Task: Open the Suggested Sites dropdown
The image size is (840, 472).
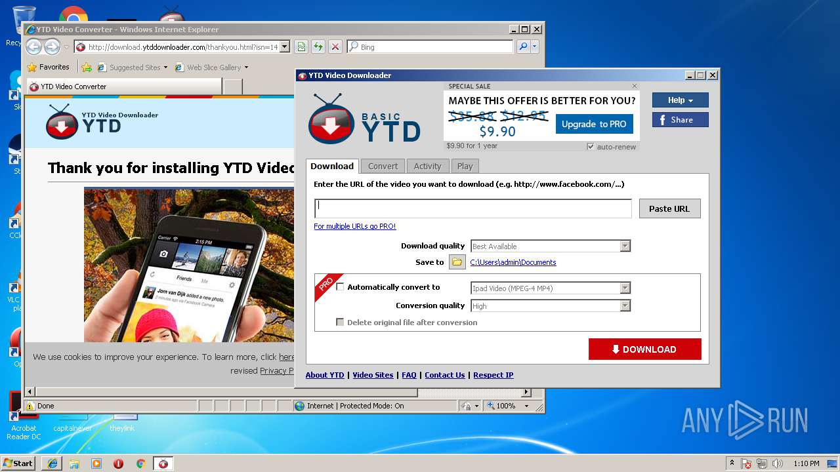Action: coord(133,67)
